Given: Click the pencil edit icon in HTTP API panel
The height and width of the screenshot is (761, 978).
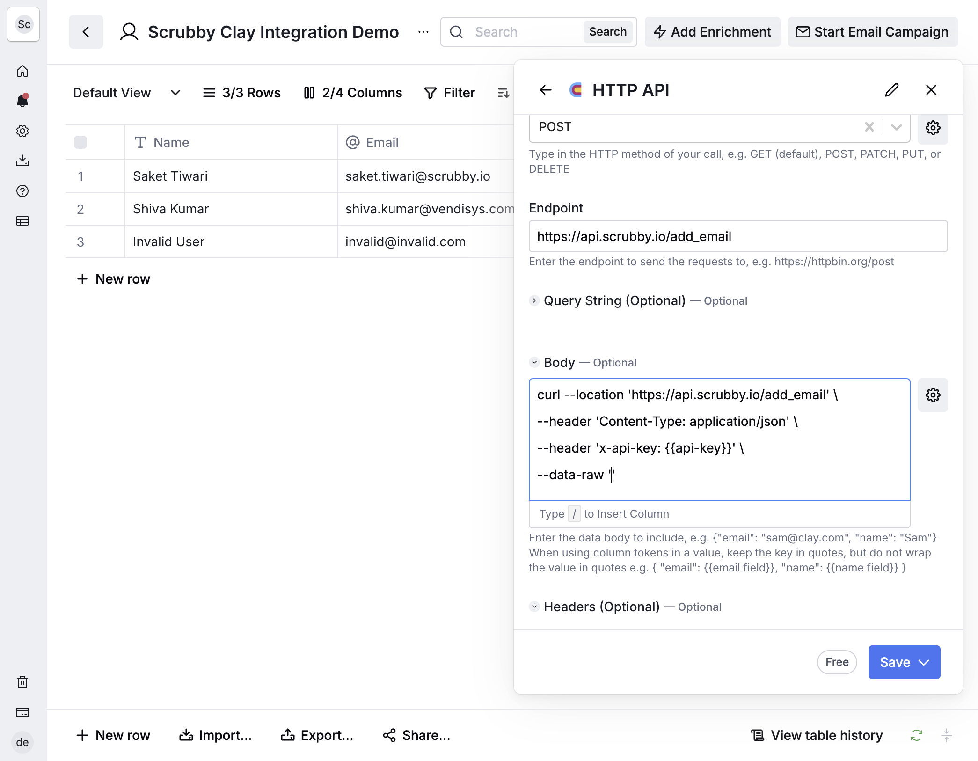Looking at the screenshot, I should (892, 90).
